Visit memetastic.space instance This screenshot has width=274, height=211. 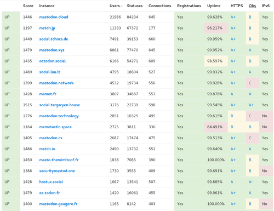55,127
